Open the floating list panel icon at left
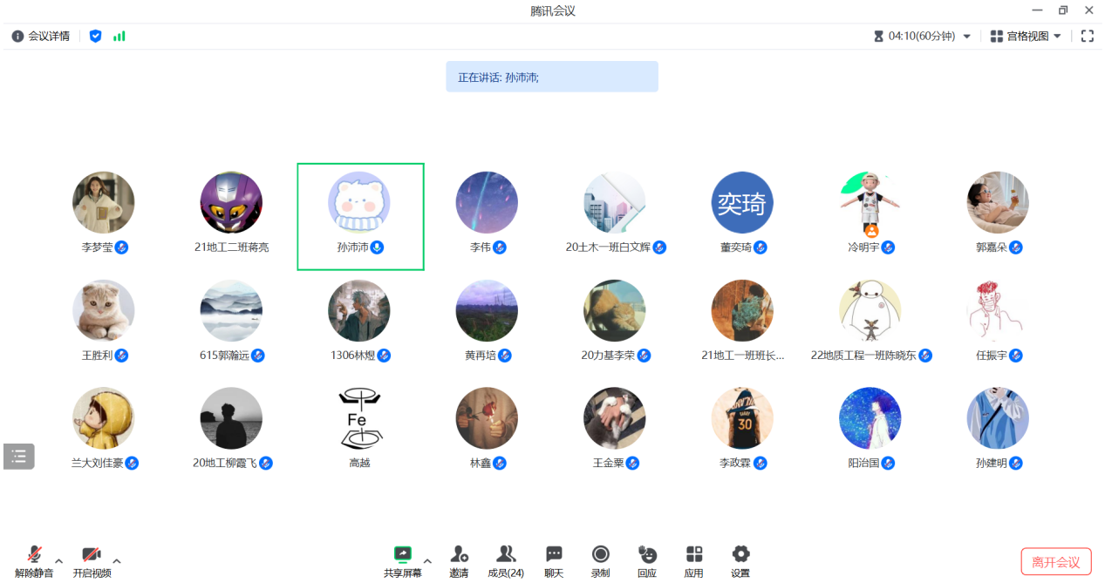The height and width of the screenshot is (583, 1105). point(19,457)
